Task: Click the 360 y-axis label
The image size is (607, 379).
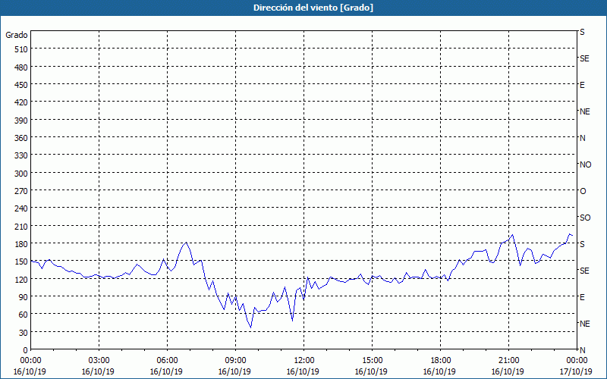Action: coord(21,138)
